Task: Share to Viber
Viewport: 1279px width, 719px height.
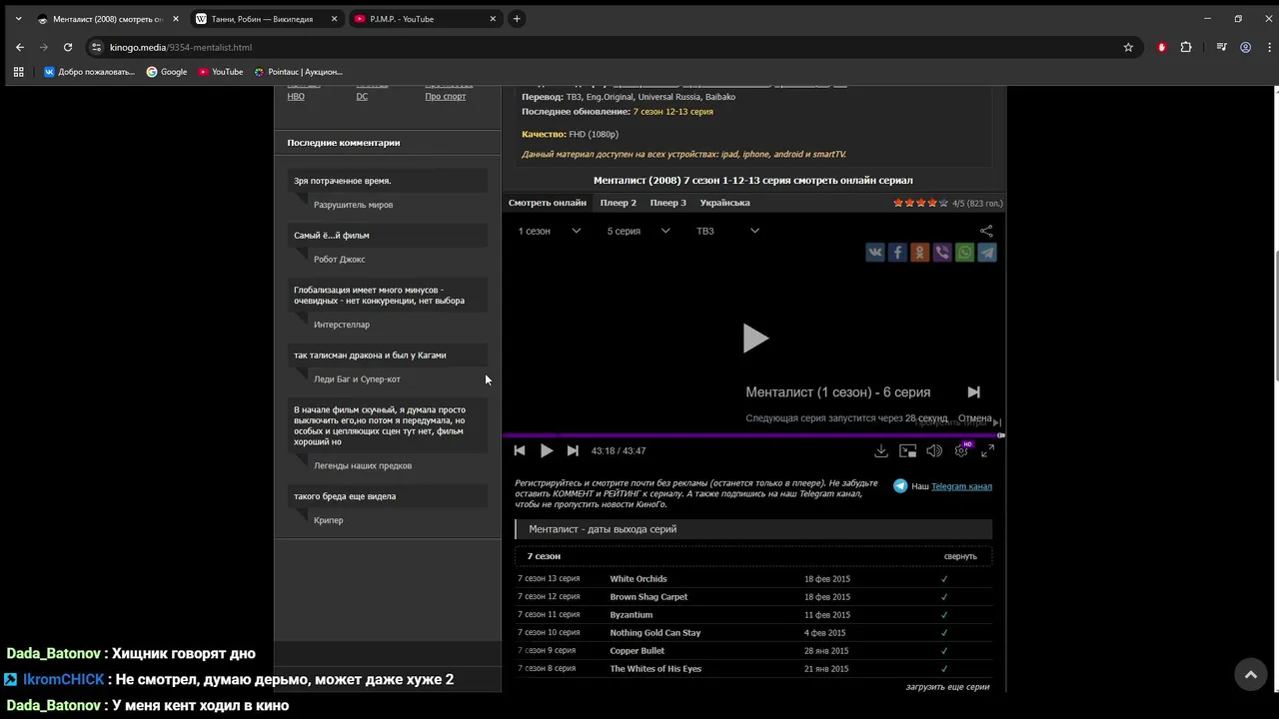Action: (942, 253)
